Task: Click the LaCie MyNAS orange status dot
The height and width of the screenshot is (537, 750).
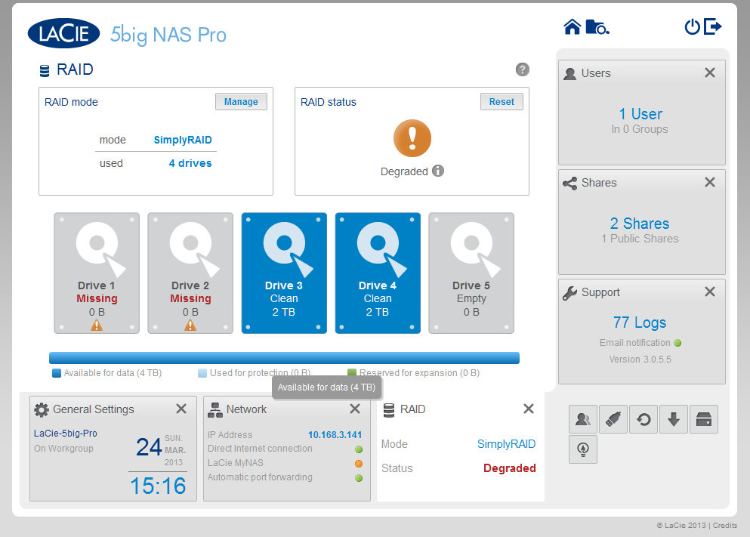Action: (359, 464)
